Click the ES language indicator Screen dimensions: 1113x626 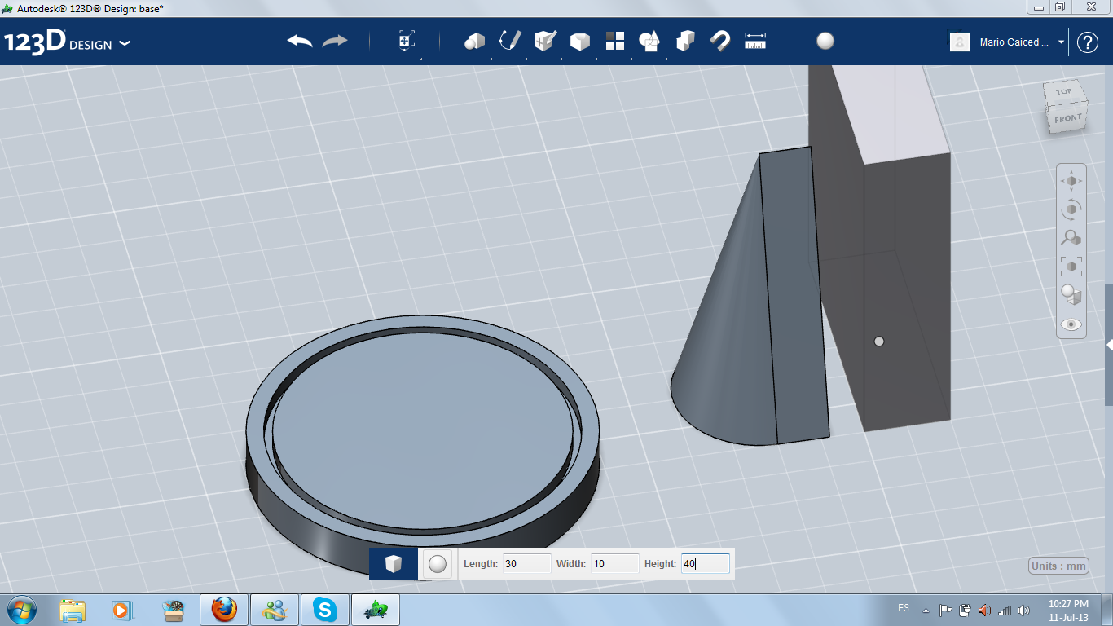904,608
